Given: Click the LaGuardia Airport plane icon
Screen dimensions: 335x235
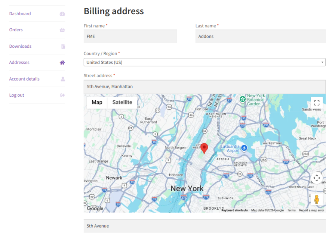Looking at the screenshot, I should coord(244,148).
